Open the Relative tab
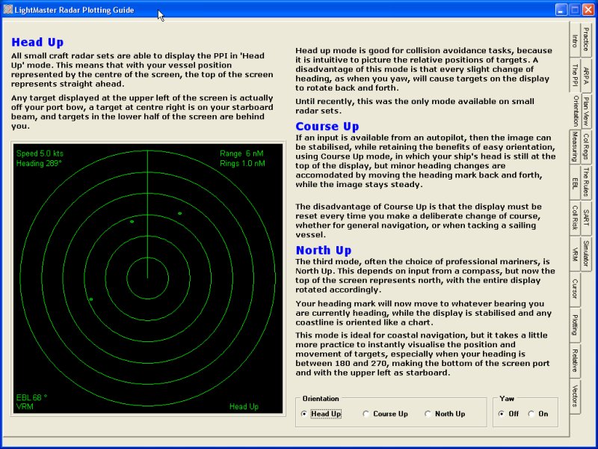 (574, 362)
